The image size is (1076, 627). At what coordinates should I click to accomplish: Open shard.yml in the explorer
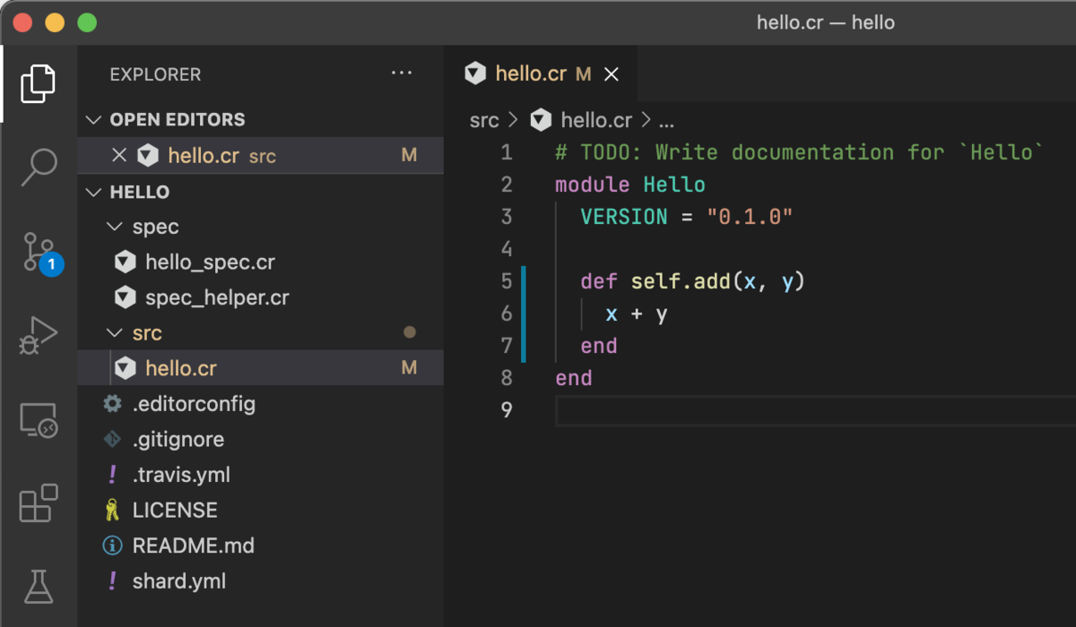(178, 581)
